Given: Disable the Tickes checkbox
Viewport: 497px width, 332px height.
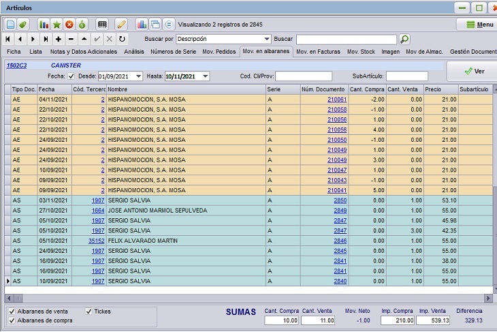Looking at the screenshot, I should [89, 312].
